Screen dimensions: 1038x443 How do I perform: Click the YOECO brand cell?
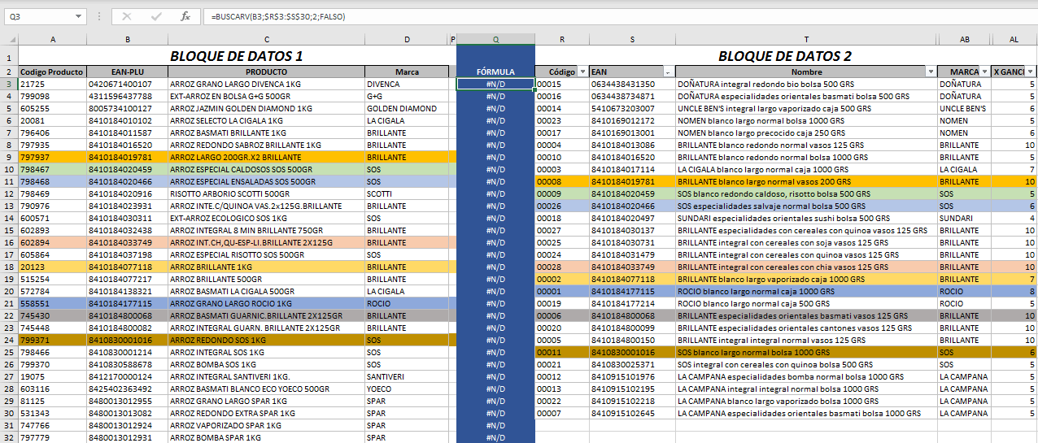(407, 389)
